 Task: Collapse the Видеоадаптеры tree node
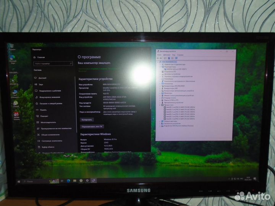(160, 66)
